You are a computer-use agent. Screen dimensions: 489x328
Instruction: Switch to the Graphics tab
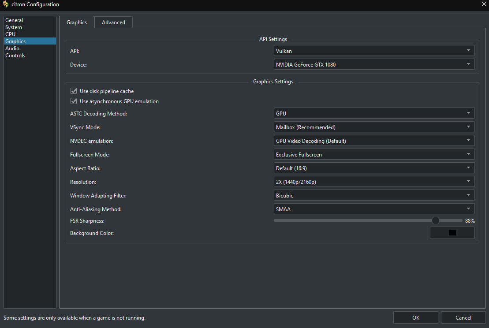(x=77, y=22)
